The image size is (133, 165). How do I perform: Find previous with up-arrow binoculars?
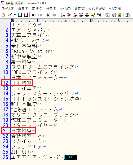click(x=75, y=15)
